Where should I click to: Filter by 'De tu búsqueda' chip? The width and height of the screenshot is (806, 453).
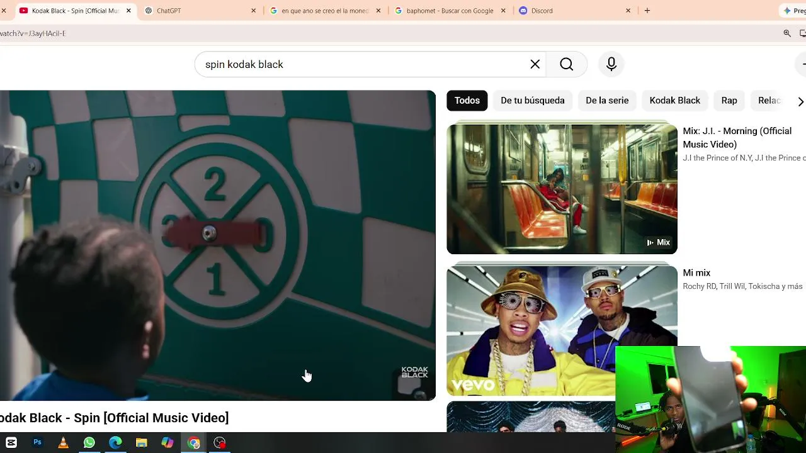pos(533,101)
